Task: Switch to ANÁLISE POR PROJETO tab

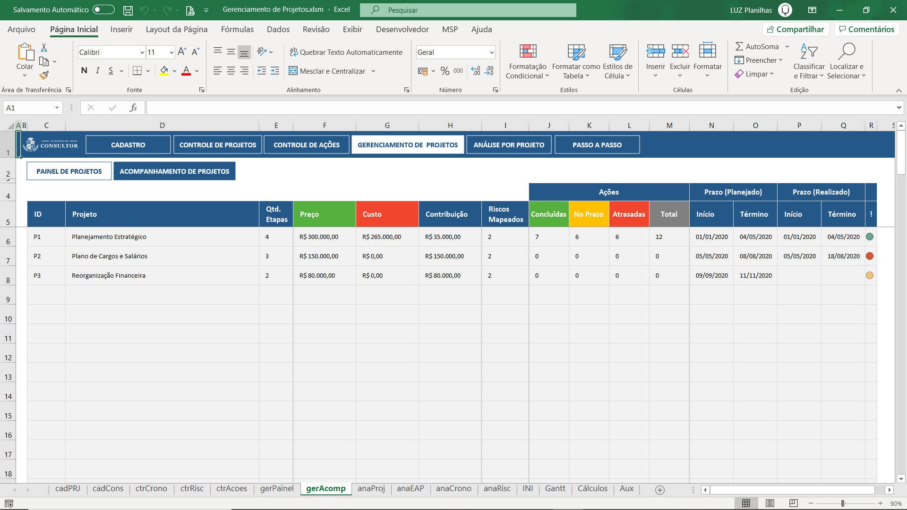Action: (509, 144)
